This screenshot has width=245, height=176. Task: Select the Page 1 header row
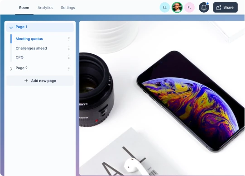[40, 27]
